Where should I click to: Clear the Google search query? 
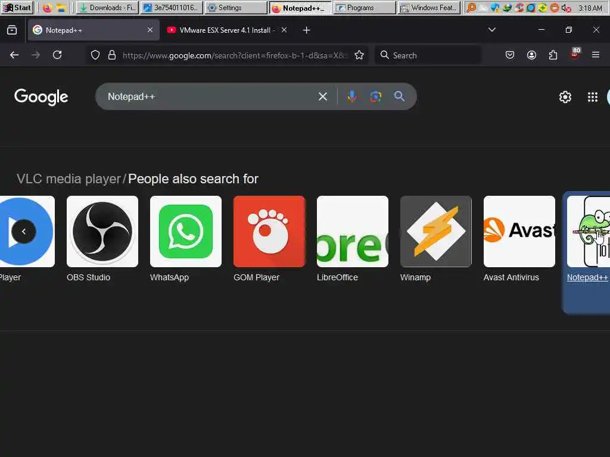322,96
